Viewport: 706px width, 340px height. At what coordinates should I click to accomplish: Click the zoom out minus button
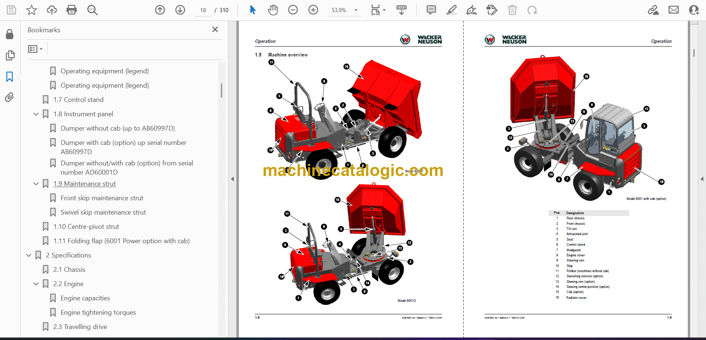point(293,10)
